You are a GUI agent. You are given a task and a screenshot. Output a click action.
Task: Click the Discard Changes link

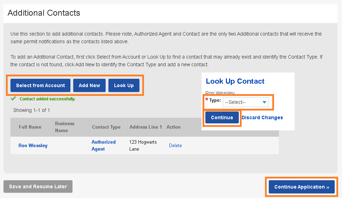[x=262, y=117]
